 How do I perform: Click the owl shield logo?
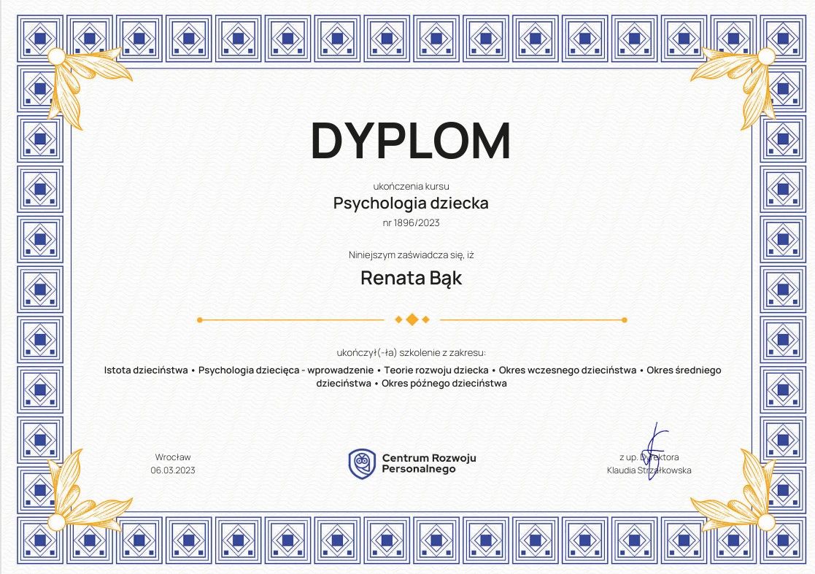(361, 463)
